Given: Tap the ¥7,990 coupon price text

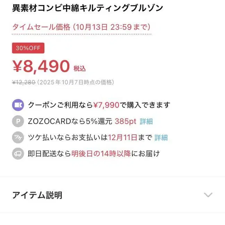Looking at the screenshot, I should [x=107, y=105].
